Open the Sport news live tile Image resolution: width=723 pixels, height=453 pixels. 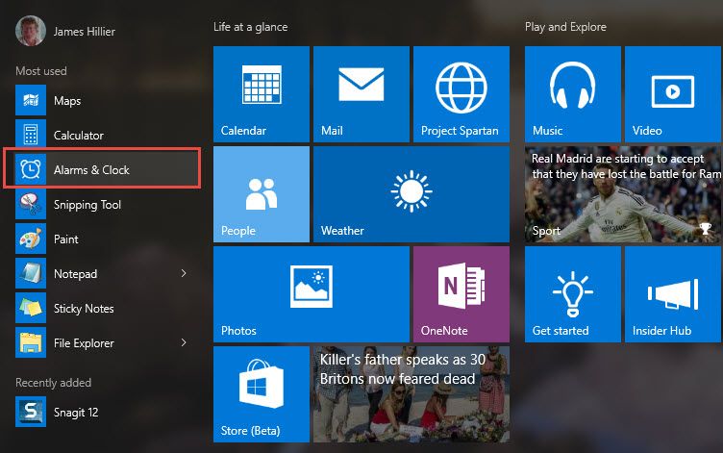[623, 194]
